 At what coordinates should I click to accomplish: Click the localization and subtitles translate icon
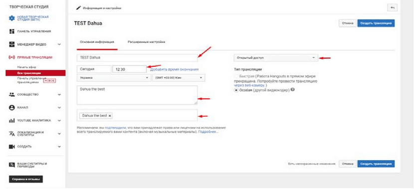(x=11, y=134)
